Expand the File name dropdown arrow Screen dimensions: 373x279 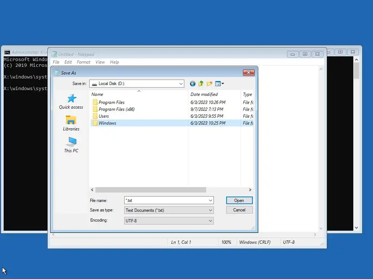pos(210,201)
